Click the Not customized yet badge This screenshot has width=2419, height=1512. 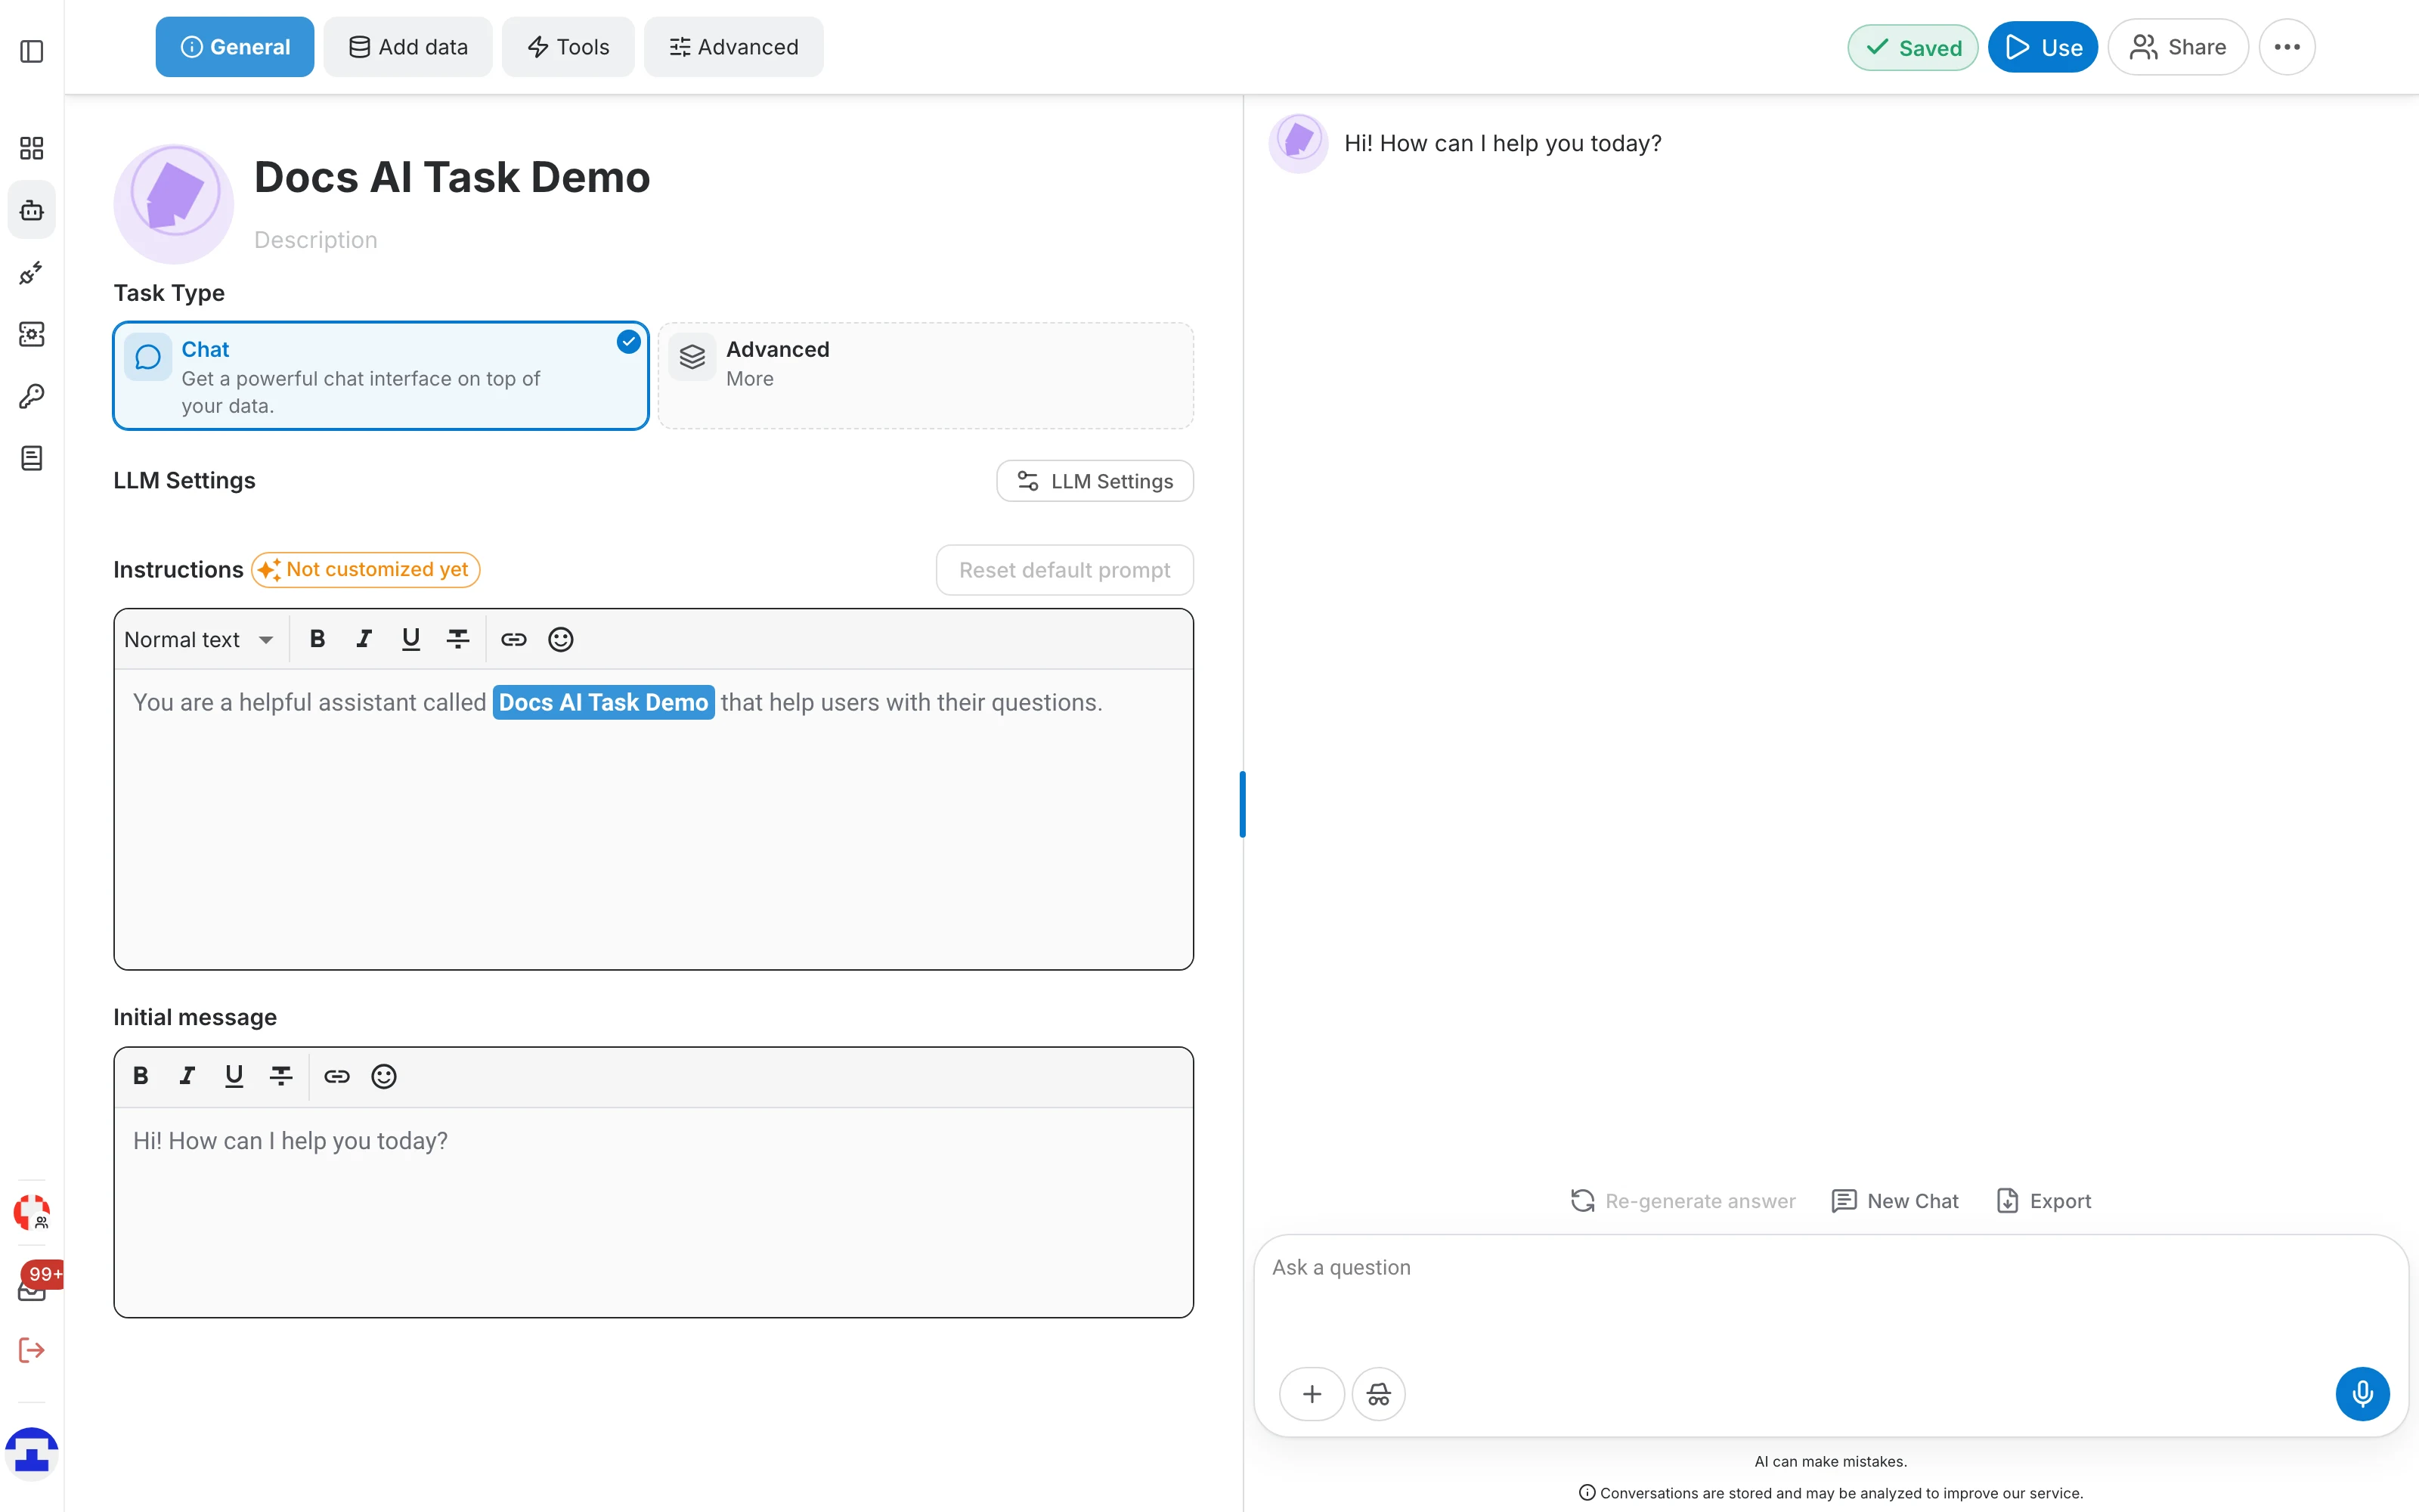(x=366, y=570)
